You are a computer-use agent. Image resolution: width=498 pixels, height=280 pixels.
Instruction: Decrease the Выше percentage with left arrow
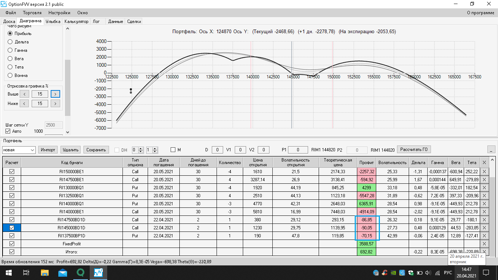coord(24,94)
